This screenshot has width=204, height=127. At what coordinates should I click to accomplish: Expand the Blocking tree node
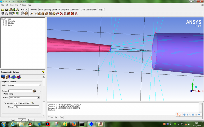coord(3,23)
